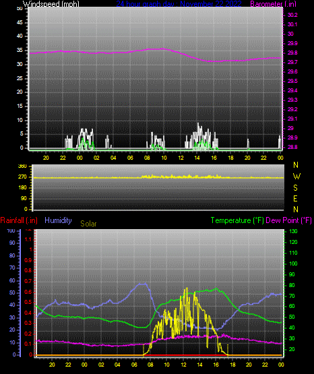Click the "E" compass letter beside direction chart
The width and height of the screenshot is (314, 374).
point(295,199)
